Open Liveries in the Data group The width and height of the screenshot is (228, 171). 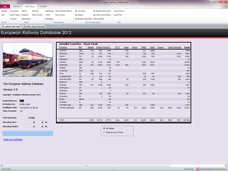(35, 11)
